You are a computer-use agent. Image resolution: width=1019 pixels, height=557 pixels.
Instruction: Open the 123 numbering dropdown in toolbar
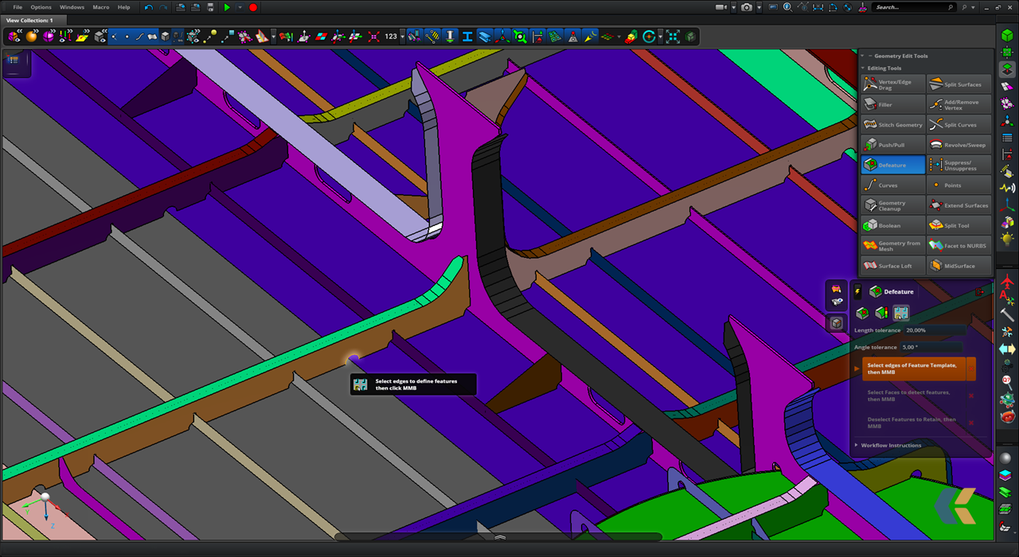[x=402, y=36]
